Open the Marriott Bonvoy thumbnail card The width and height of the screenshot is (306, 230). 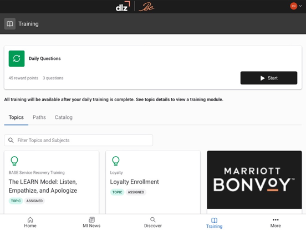[254, 180]
